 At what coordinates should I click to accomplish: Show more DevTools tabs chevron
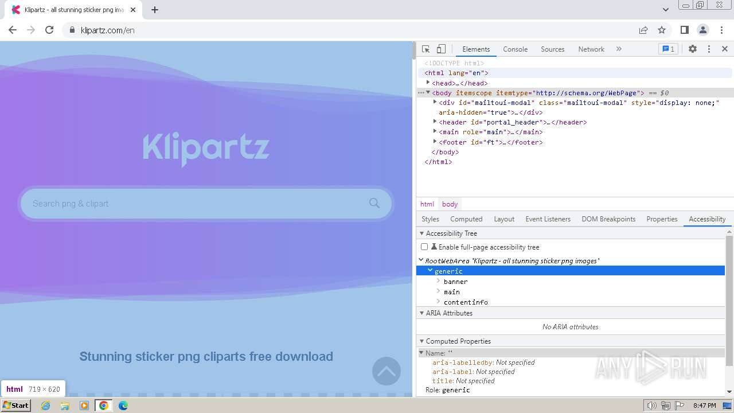[619, 49]
